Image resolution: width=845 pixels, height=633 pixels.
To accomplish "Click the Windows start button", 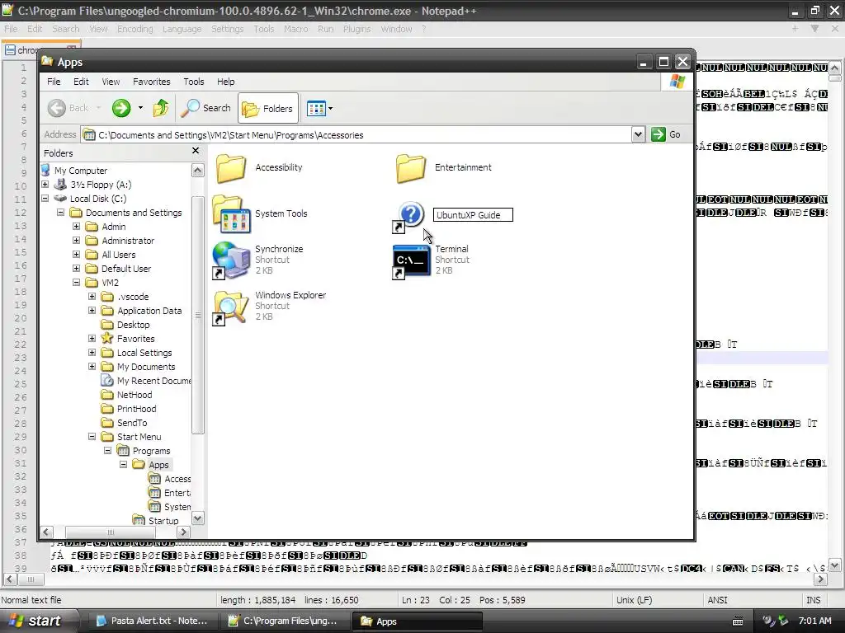I will [36, 621].
